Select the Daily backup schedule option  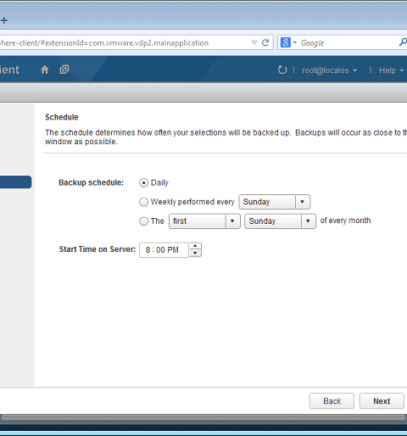[x=143, y=183]
